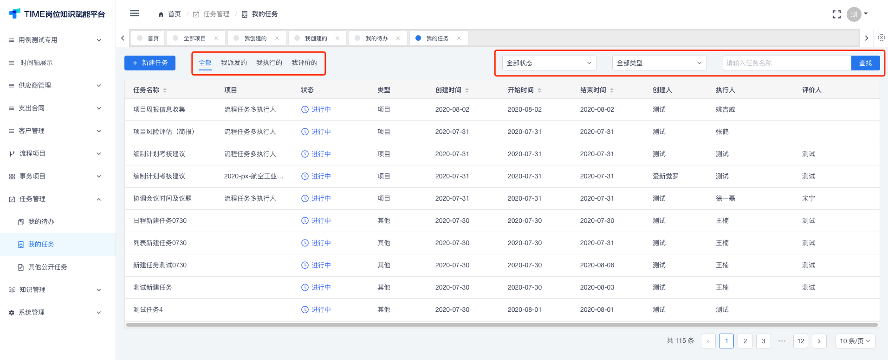
Task: Go to page 12
Action: pyautogui.click(x=801, y=341)
